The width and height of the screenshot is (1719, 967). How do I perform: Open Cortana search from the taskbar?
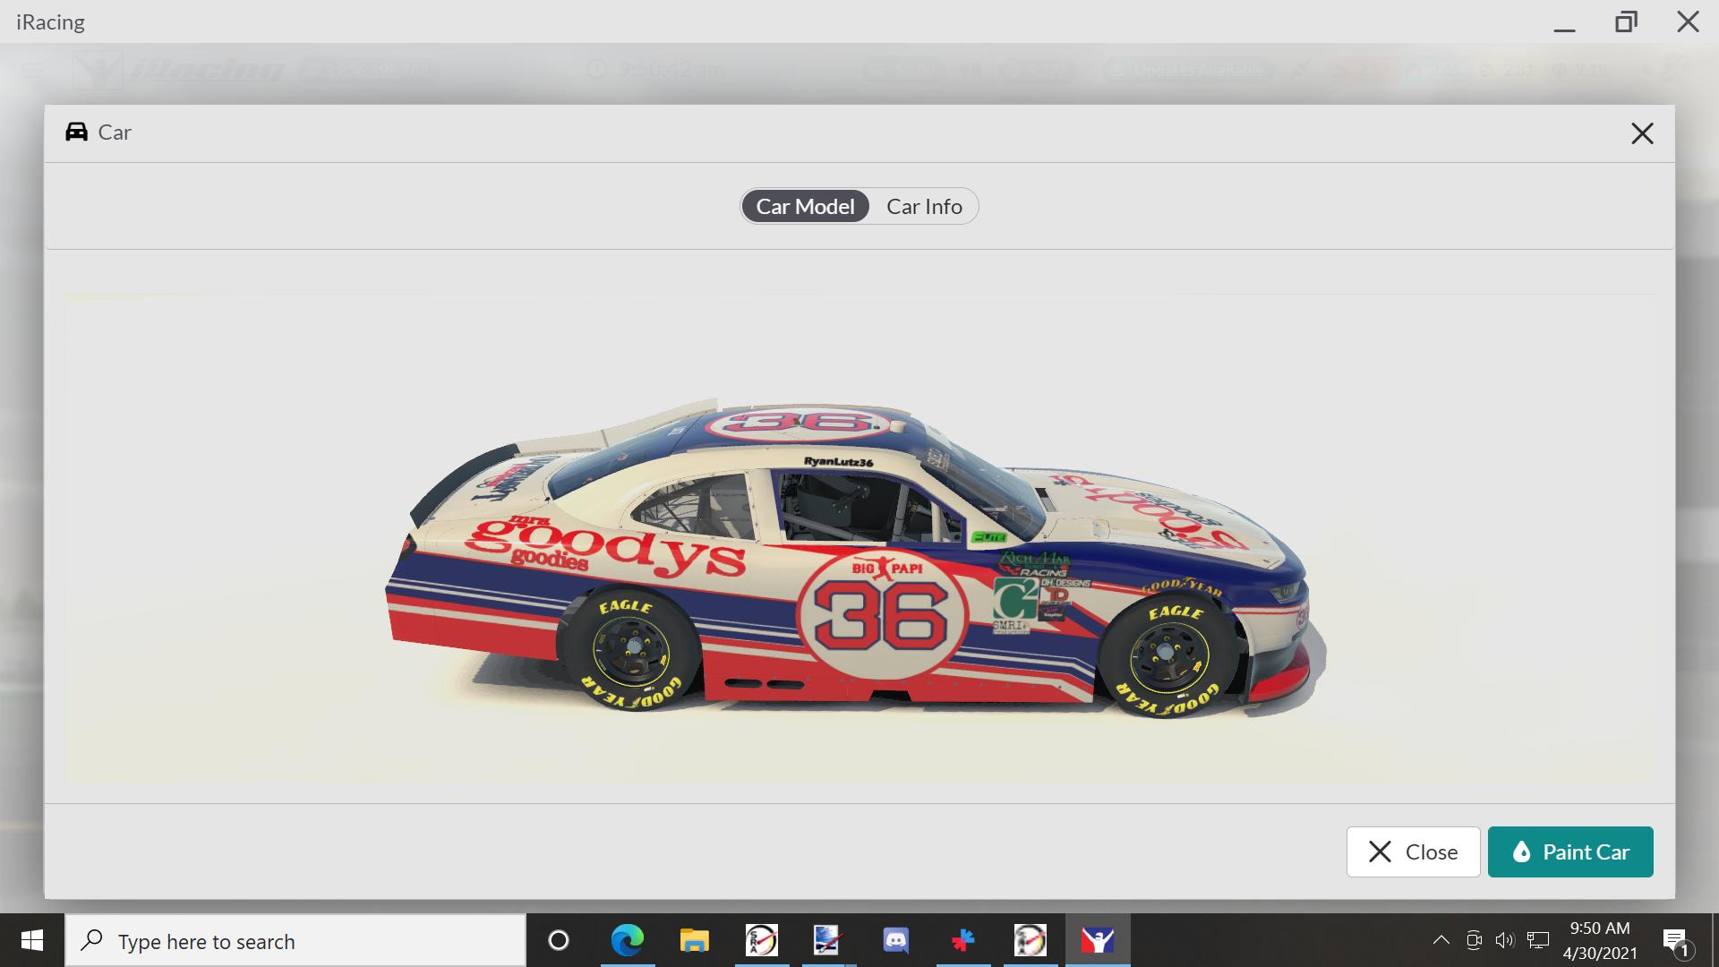click(560, 940)
